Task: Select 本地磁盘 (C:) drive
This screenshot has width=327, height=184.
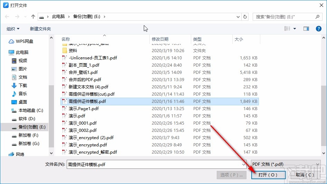Action: point(27,110)
